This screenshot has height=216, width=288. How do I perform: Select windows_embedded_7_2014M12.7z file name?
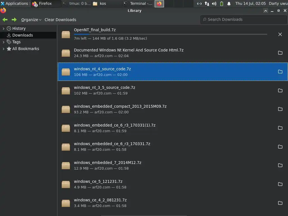coord(108,163)
